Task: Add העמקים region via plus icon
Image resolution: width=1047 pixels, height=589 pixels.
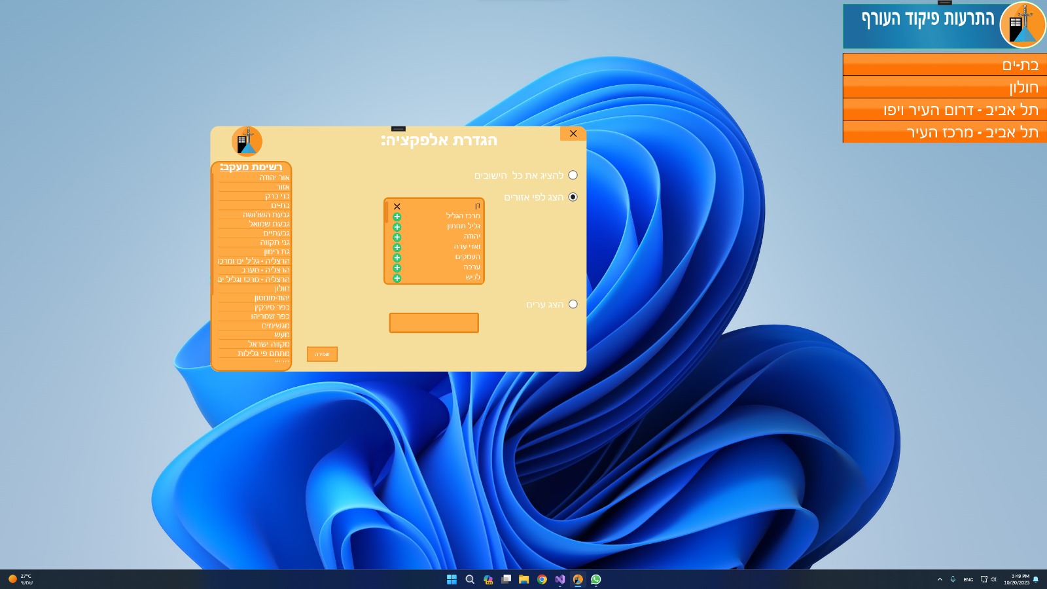Action: click(397, 258)
